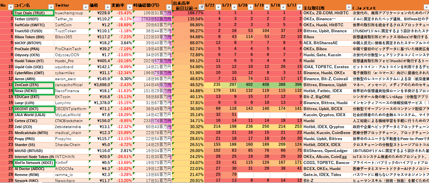Open the 価格 column filter dropdown

107,7
